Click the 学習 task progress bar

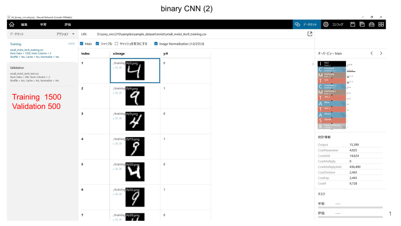350,207
